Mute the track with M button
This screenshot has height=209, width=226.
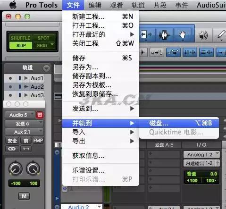click(24, 196)
